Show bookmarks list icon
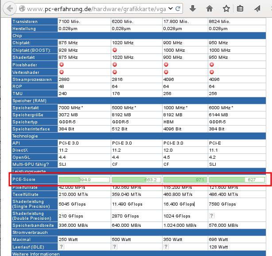 click(x=240, y=8)
